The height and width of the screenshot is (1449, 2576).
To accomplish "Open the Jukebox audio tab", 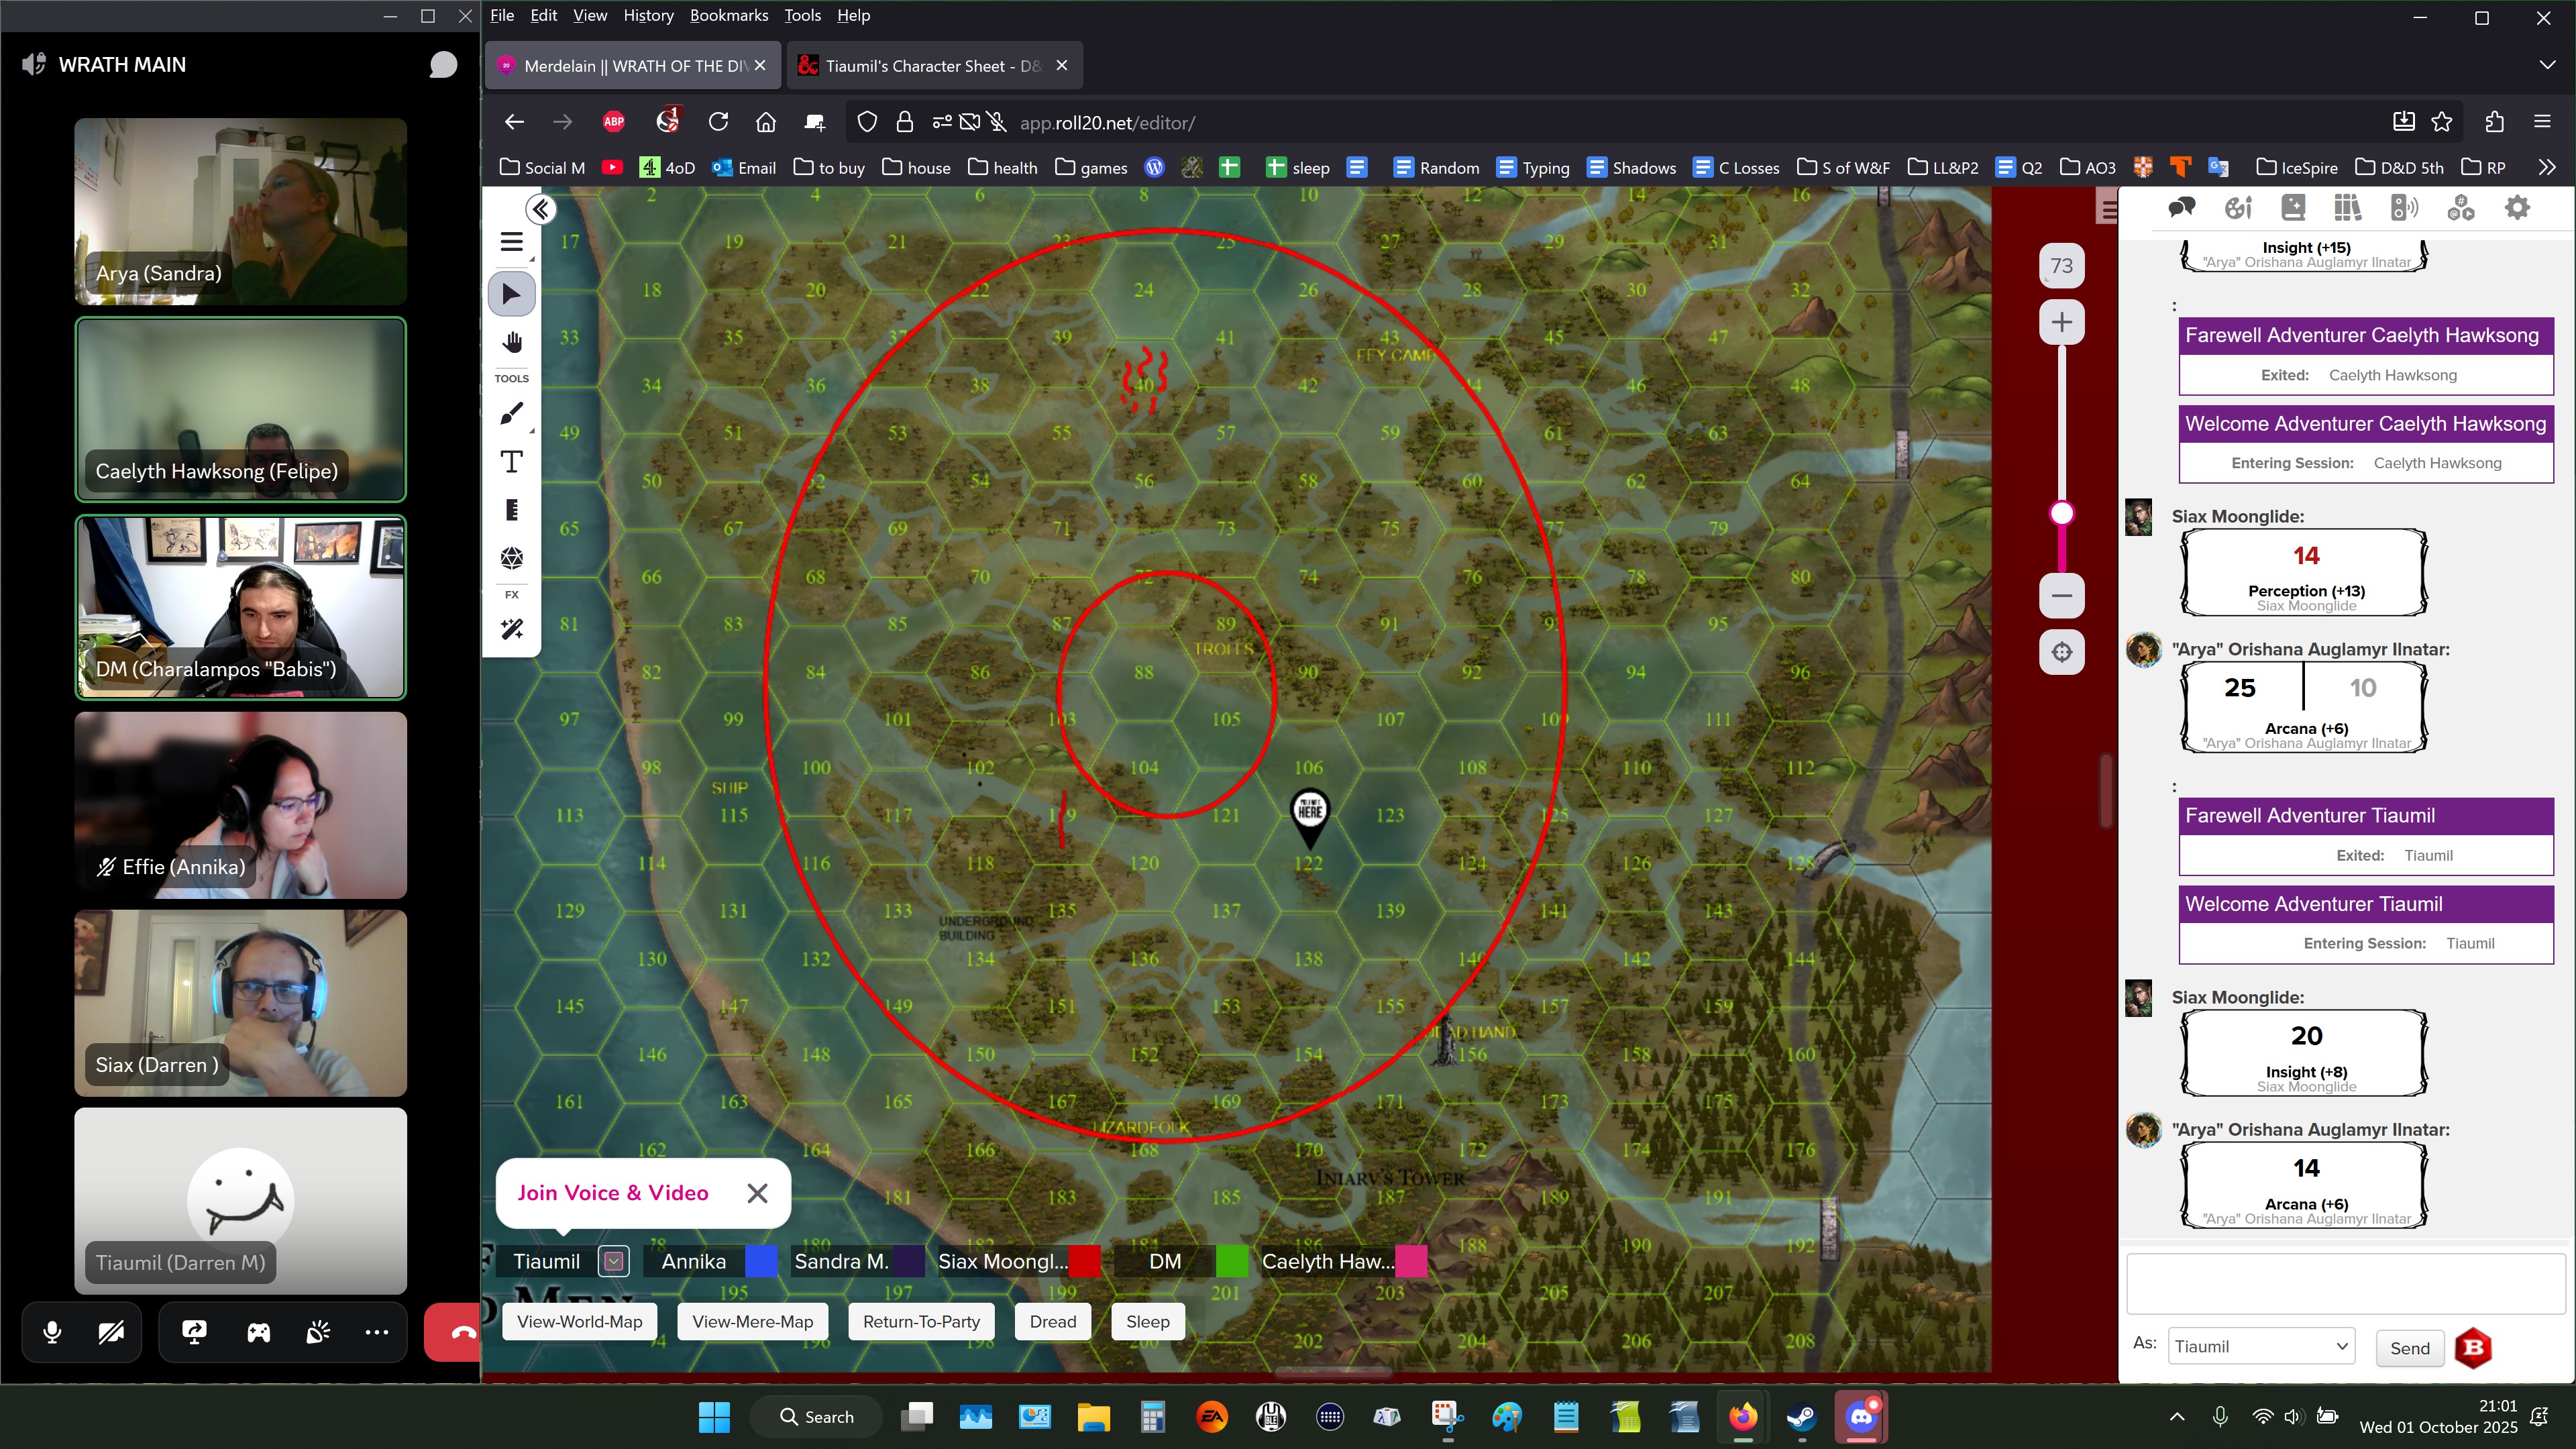I will [2404, 208].
